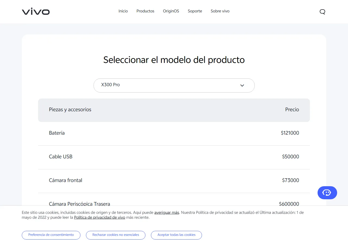The image size is (348, 245).
Task: Open the Soporte menu
Action: [195, 11]
